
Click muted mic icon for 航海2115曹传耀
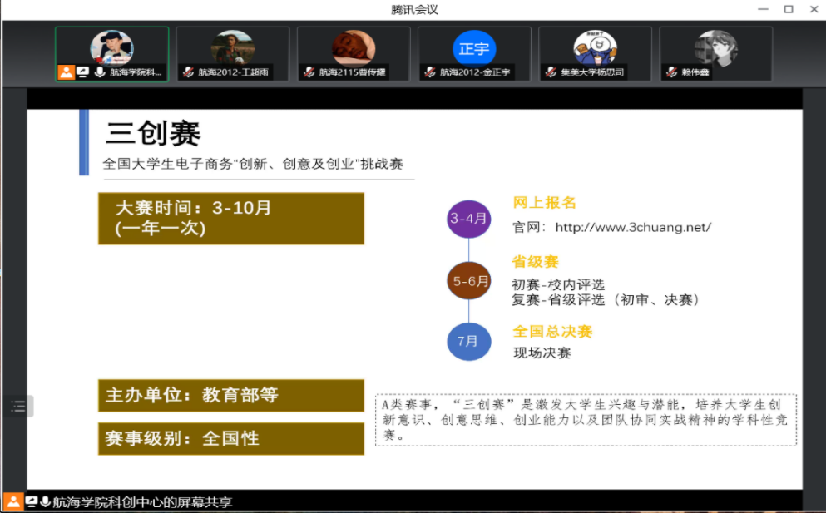(309, 72)
